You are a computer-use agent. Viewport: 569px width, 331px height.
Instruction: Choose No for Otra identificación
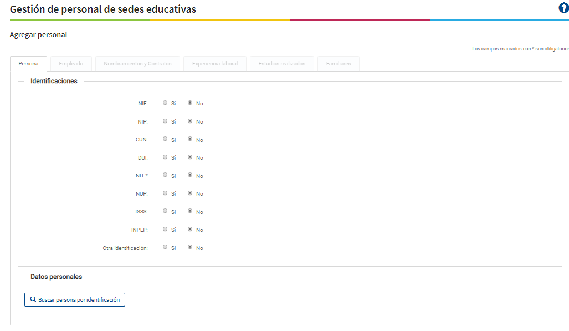coord(190,247)
